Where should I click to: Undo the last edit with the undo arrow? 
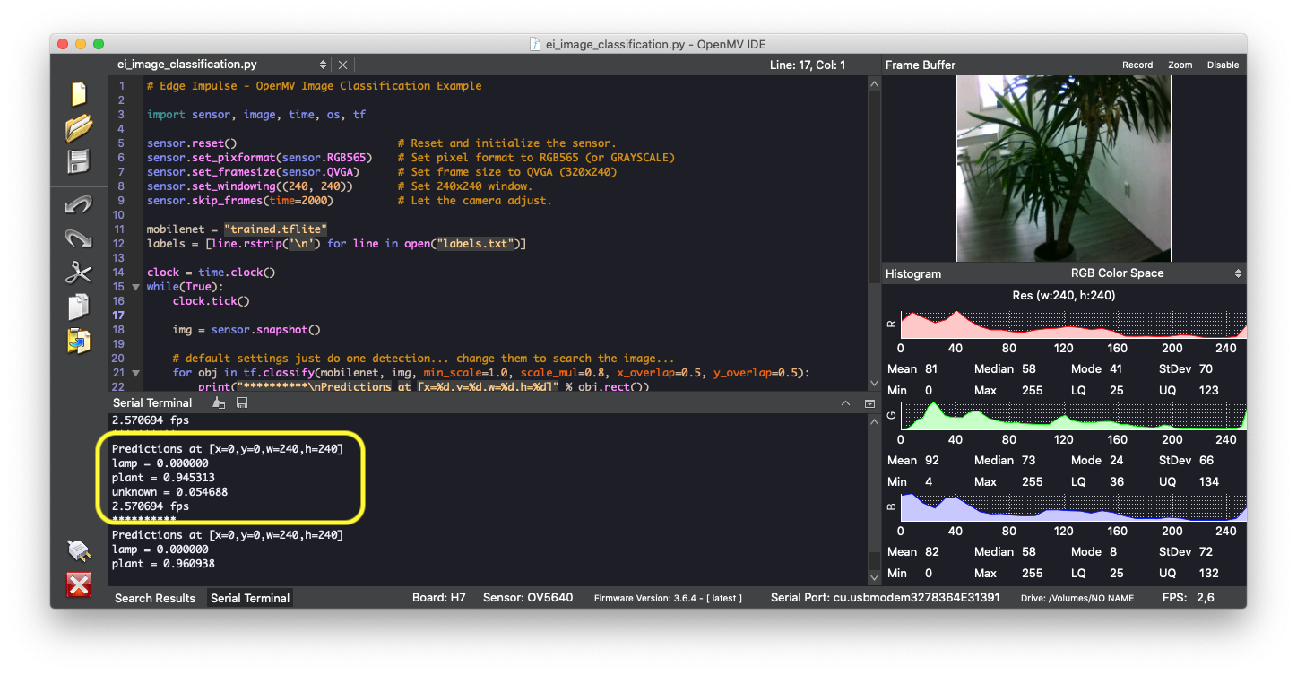(x=79, y=205)
